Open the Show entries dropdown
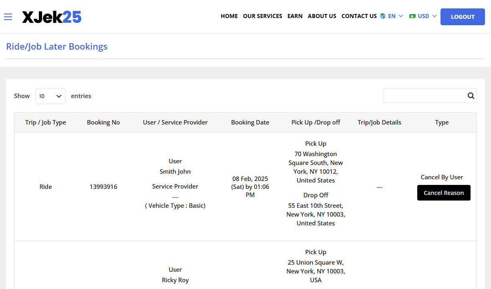Viewport: 491px width, 289px height. click(50, 96)
